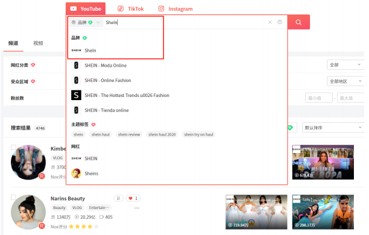Viewport: 369px width, 235px height.
Task: Click the SHEIN Moda Online app logo icon
Action: click(x=76, y=65)
